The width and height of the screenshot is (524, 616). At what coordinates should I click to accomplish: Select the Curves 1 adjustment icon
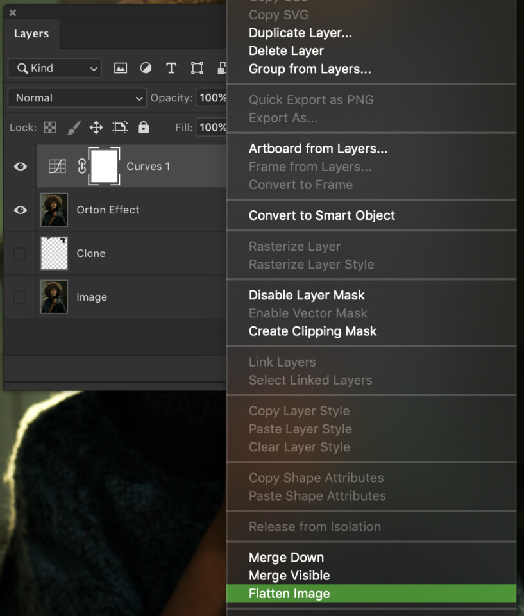pos(57,166)
